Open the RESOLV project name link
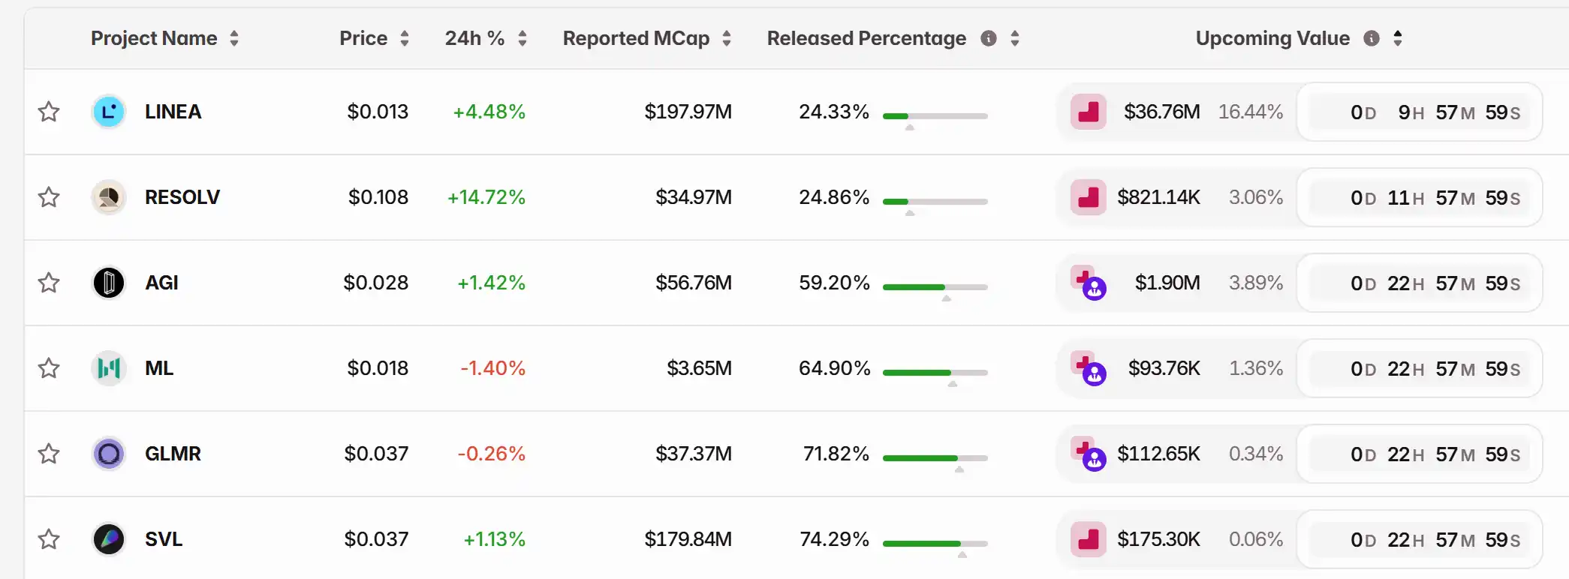1569x579 pixels. (182, 197)
